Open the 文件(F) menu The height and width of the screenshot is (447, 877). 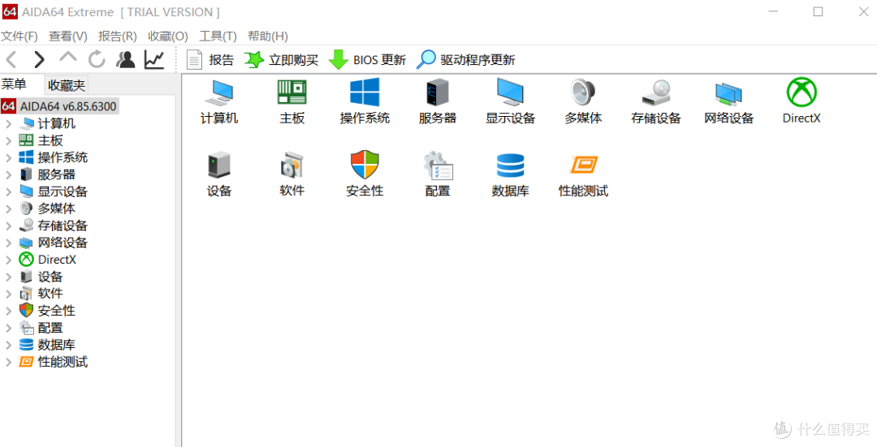[19, 37]
